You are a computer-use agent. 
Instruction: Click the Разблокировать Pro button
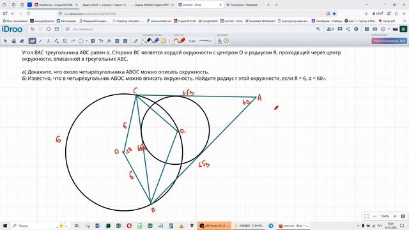tap(389, 41)
